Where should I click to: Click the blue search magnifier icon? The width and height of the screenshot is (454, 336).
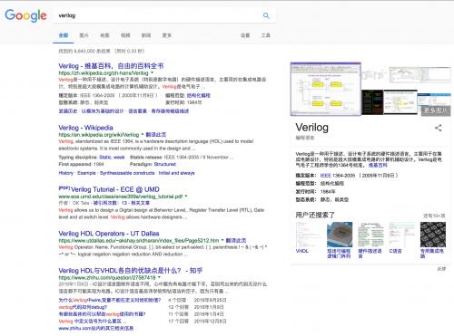point(266,15)
